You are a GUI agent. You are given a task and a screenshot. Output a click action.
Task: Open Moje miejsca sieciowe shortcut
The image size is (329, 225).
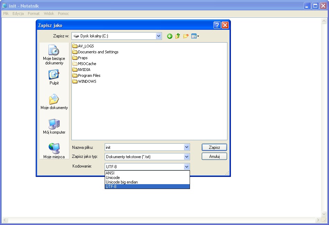54,151
